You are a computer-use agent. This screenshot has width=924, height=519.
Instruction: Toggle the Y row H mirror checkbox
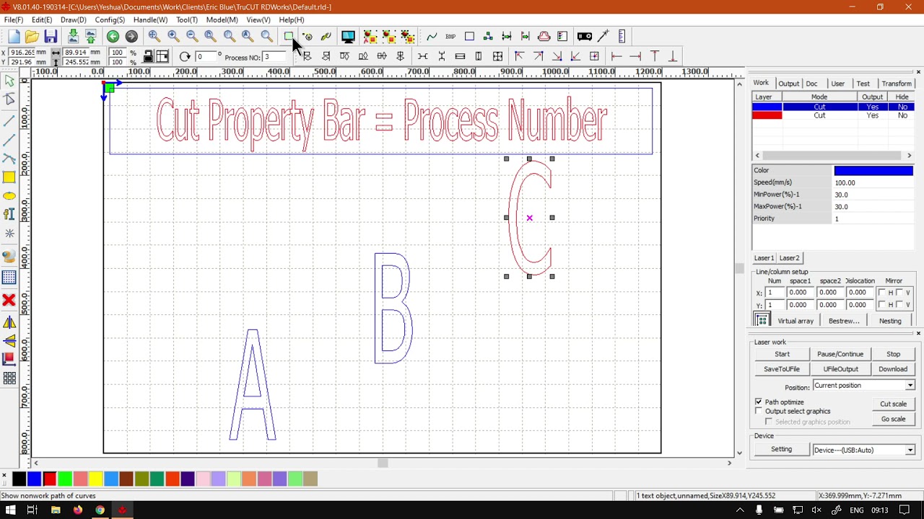point(881,304)
